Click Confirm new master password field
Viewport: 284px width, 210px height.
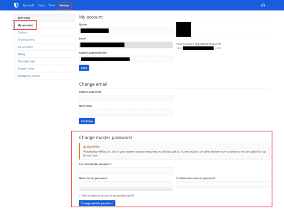pos(223,184)
